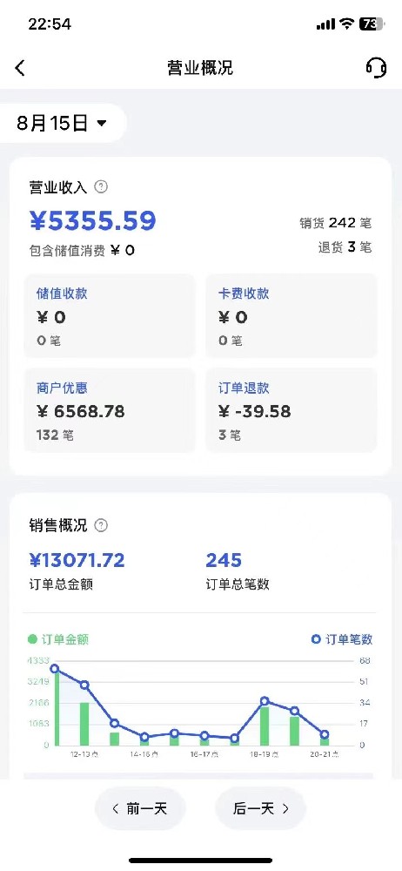
Task: Open customer service headset icon
Action: click(376, 68)
